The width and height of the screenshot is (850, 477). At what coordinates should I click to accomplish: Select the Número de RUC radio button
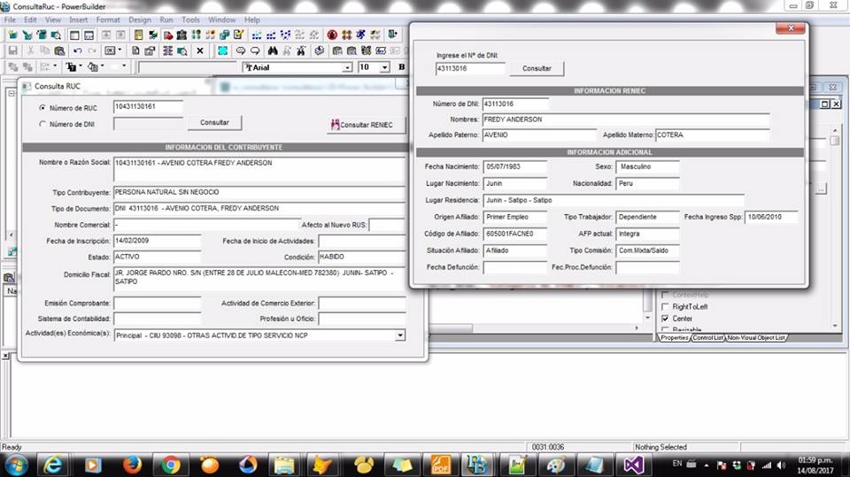(x=42, y=108)
